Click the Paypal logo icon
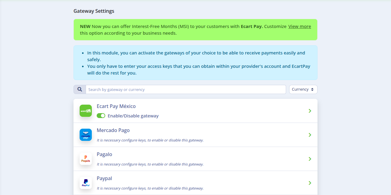Viewport: 391px width, 195px height. [86, 183]
